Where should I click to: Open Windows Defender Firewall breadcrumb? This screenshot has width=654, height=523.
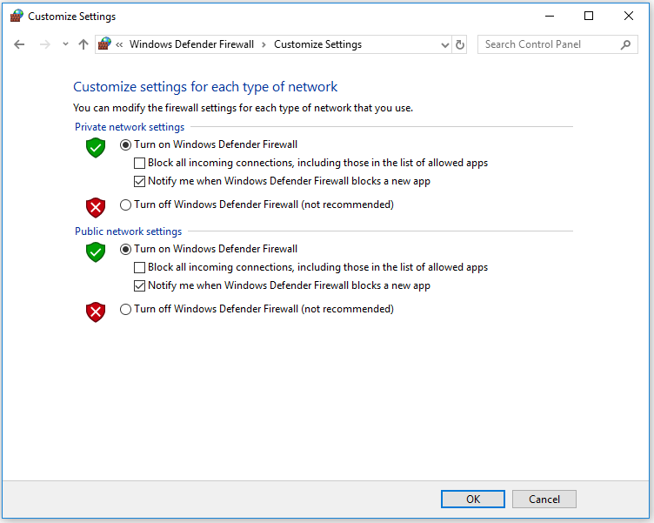(191, 44)
